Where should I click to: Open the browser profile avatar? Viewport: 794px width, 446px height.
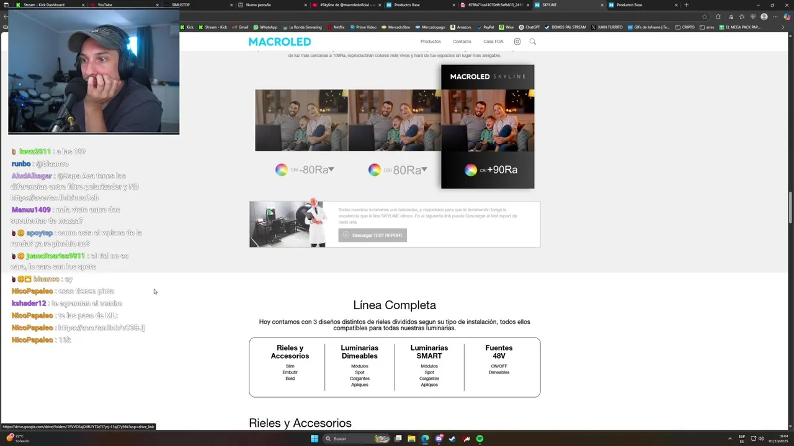[764, 17]
